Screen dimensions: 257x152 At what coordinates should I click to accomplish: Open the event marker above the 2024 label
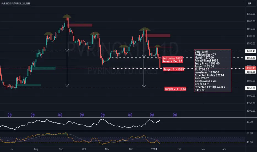[x=152, y=115]
